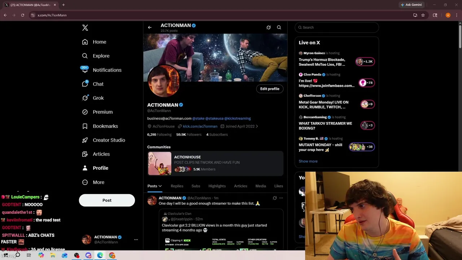Image resolution: width=462 pixels, height=260 pixels.
Task: Open quoted post by @jinxatrippin
Action: (x=221, y=229)
